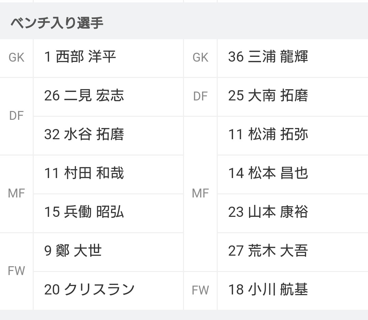Open player 1 西部 洋平
The image size is (368, 320).
(x=80, y=57)
